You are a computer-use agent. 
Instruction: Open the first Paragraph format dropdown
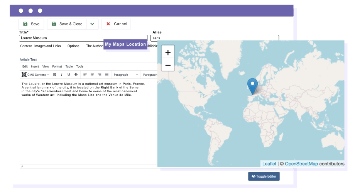(x=126, y=74)
